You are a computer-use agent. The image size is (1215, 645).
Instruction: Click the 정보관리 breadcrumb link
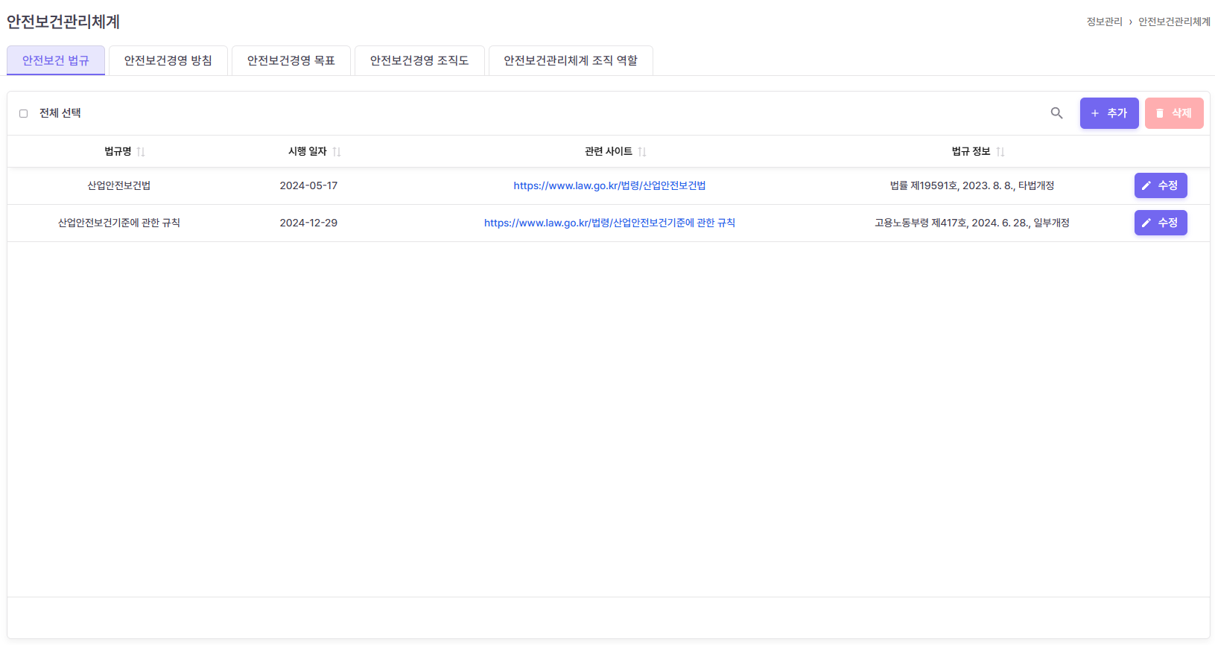1104,22
